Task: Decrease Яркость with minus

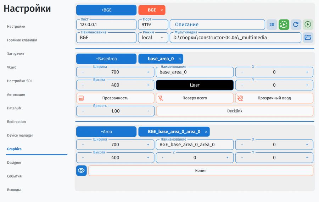Action: coord(83,111)
